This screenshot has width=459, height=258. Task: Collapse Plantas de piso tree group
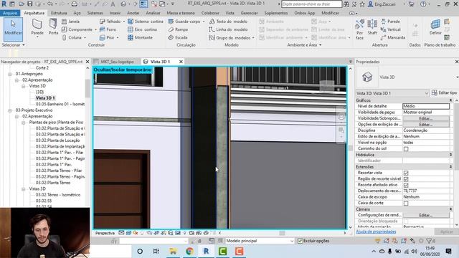tap(24, 123)
